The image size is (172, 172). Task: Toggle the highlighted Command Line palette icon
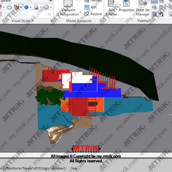154,2
